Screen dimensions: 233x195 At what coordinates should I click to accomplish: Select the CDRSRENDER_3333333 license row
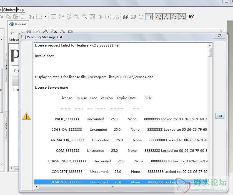[121, 161]
